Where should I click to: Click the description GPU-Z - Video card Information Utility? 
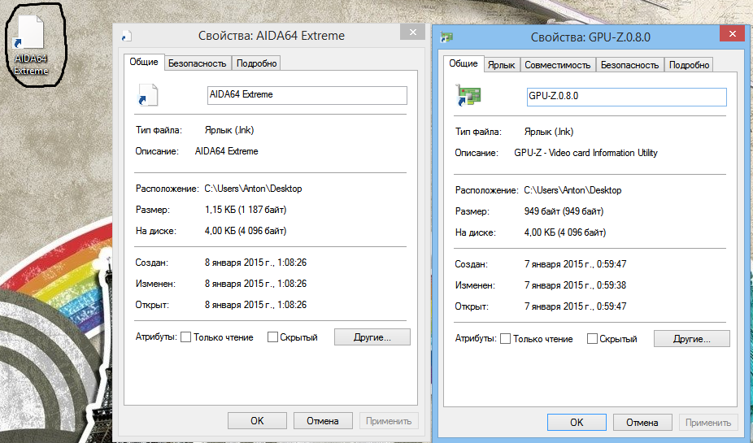585,153
